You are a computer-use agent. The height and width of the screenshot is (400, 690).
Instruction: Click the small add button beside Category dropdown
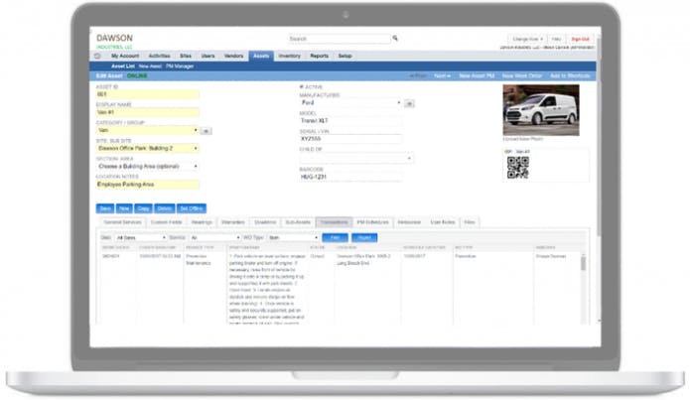206,131
